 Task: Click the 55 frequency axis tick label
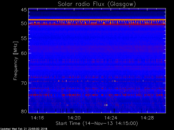pyautogui.click(x=24, y=38)
